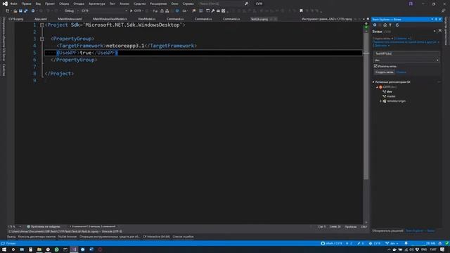Click the bookmark icon in the toolbar

pos(301,11)
